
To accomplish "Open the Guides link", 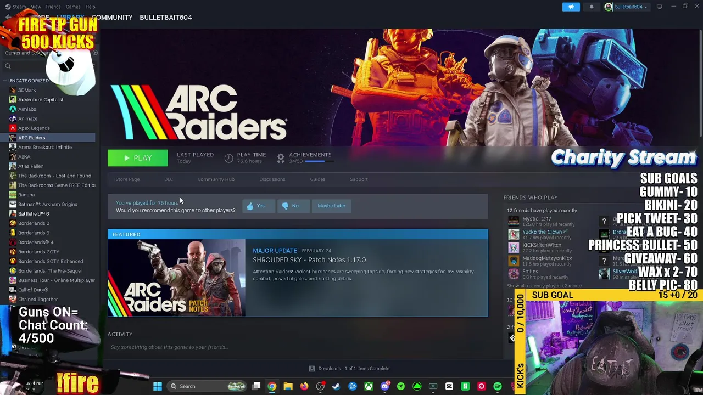I will tap(317, 179).
